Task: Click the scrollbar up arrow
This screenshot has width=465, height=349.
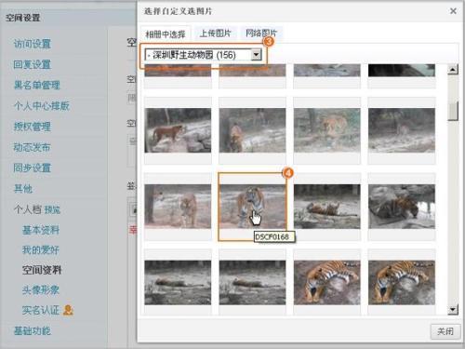Action: pos(453,70)
